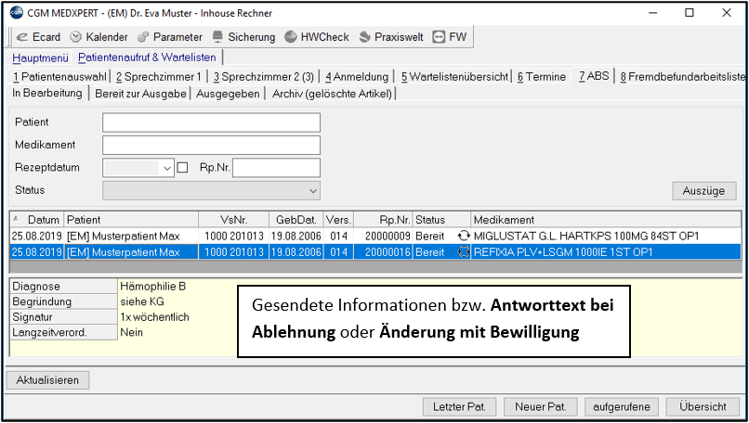
Task: Open the Ausgegeben sub-tab
Action: [x=228, y=94]
